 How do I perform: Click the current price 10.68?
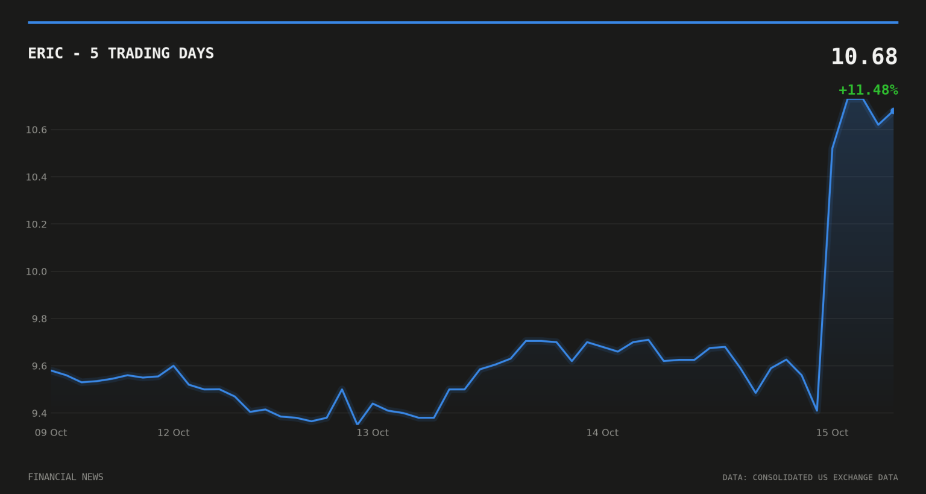tap(864, 57)
